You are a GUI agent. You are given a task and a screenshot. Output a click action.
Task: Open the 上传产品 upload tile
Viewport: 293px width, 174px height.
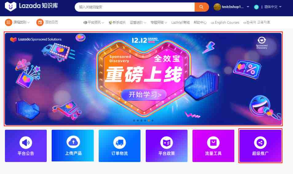point(73,146)
